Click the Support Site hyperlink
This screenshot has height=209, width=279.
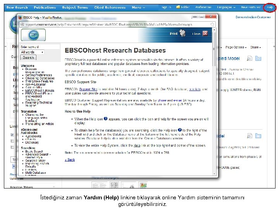click(x=88, y=89)
